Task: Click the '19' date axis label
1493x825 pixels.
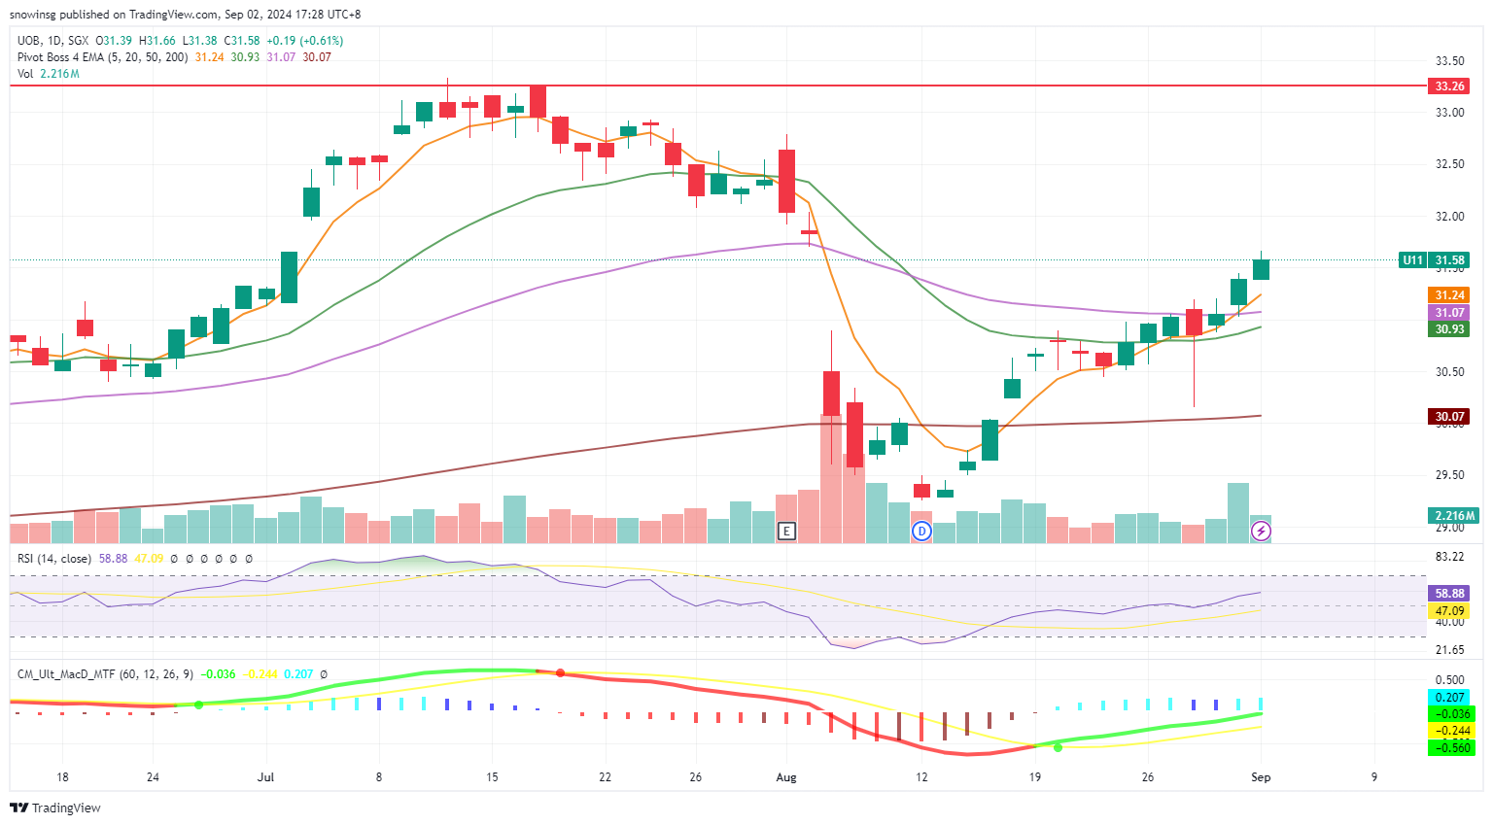Action: [1035, 777]
